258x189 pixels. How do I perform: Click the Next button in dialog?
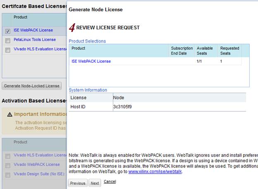[95, 183]
